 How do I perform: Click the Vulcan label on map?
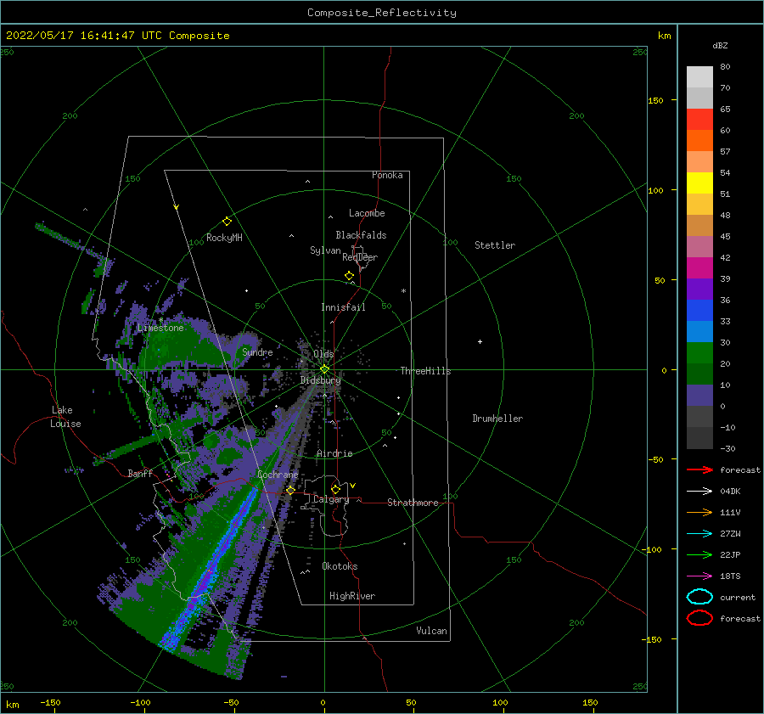(432, 631)
